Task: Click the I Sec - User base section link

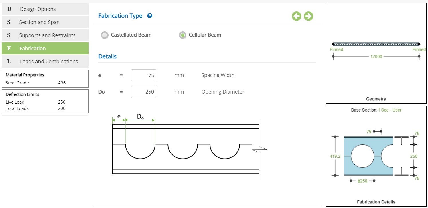Action: [390, 110]
